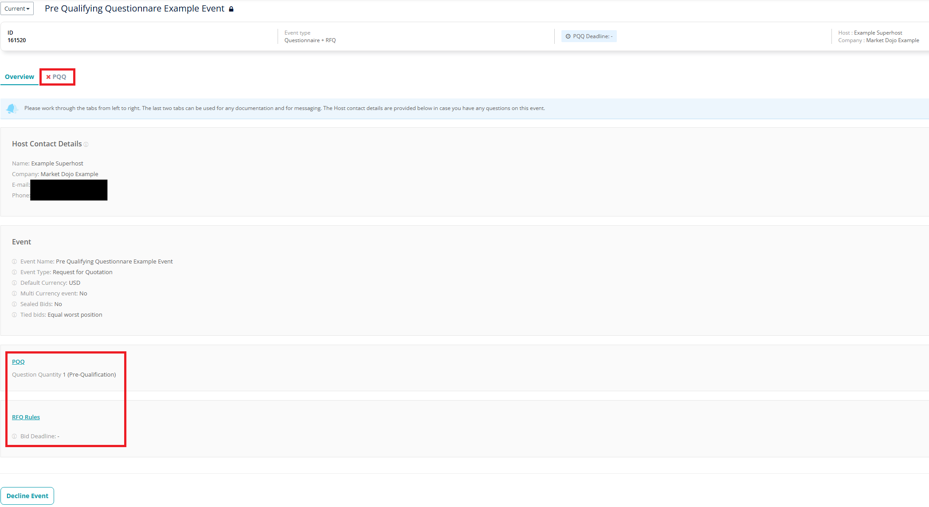This screenshot has width=929, height=507.
Task: Click info icon beside Sealed Bids
Action: click(x=15, y=304)
